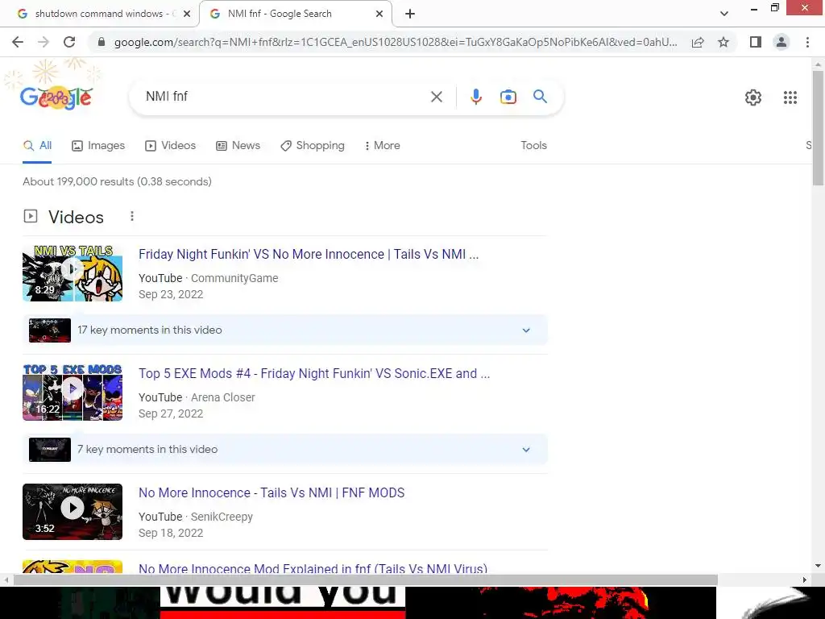Click the scroll up arrow button

[818, 64]
